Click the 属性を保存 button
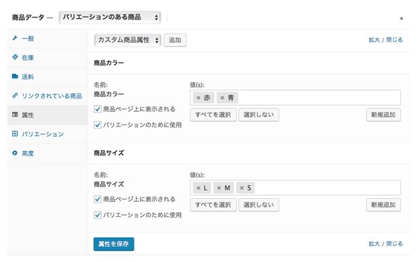Viewport: 417px width, 262px height. [x=114, y=244]
